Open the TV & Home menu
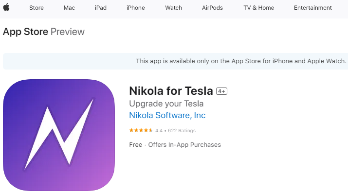The image size is (348, 193). [x=259, y=8]
